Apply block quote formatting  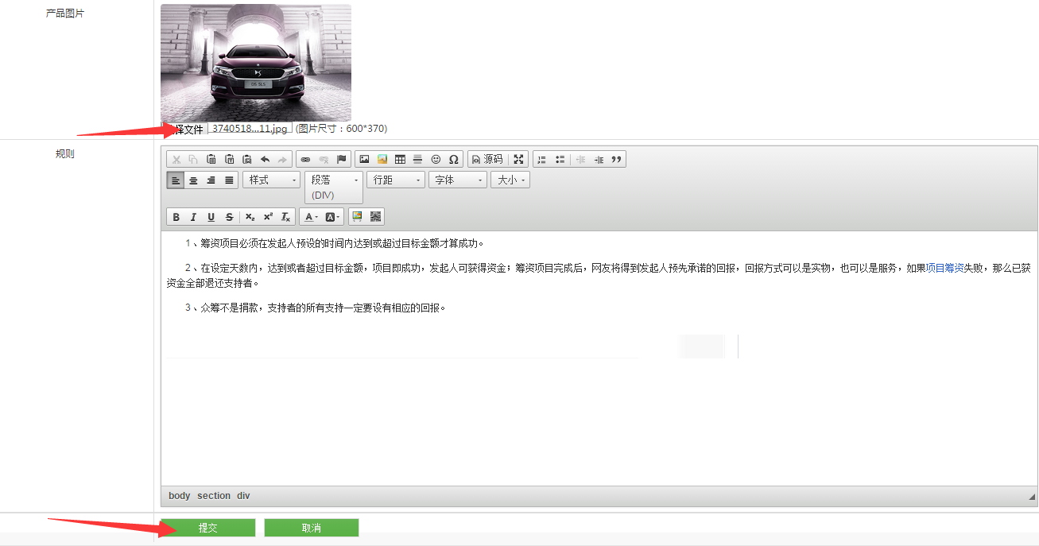[x=617, y=160]
